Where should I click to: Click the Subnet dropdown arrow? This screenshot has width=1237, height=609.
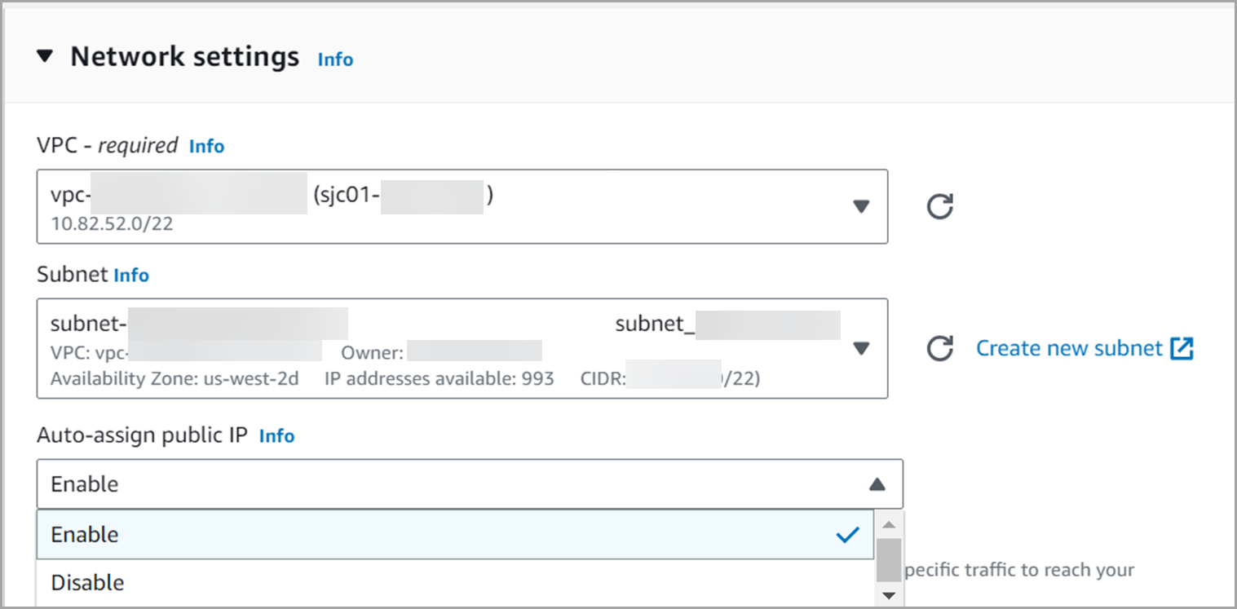[861, 349]
